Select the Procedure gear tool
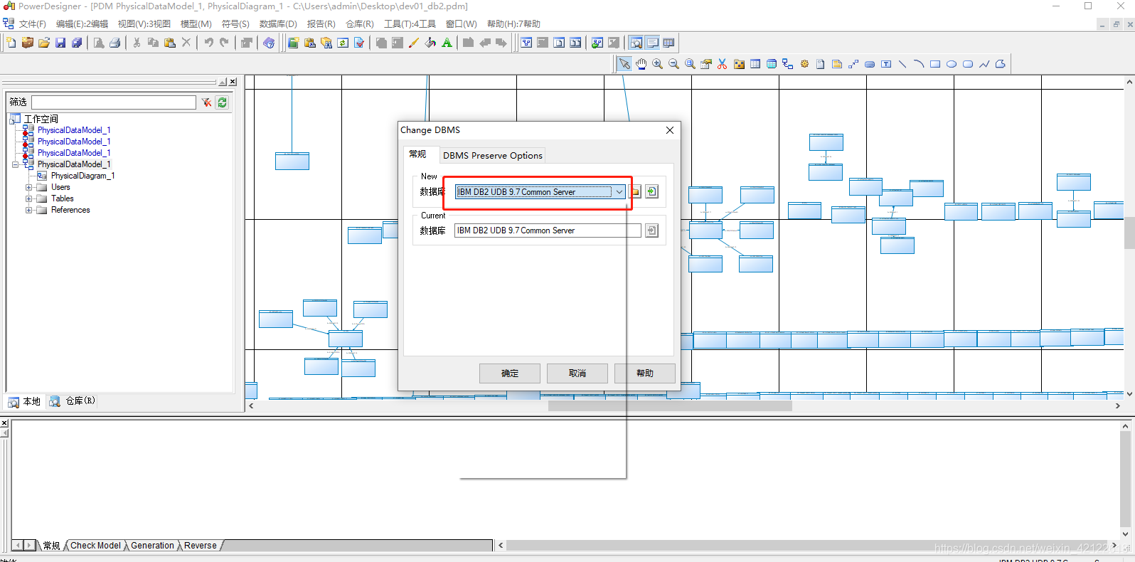1135x562 pixels. tap(804, 64)
